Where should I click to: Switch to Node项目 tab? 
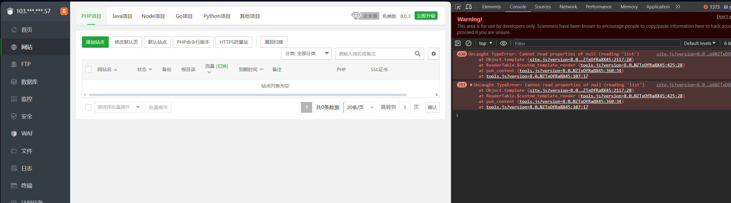point(153,16)
